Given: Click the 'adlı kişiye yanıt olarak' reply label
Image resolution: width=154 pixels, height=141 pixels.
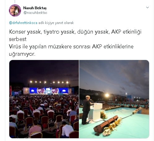Looking at the screenshot, I should 56,23.
